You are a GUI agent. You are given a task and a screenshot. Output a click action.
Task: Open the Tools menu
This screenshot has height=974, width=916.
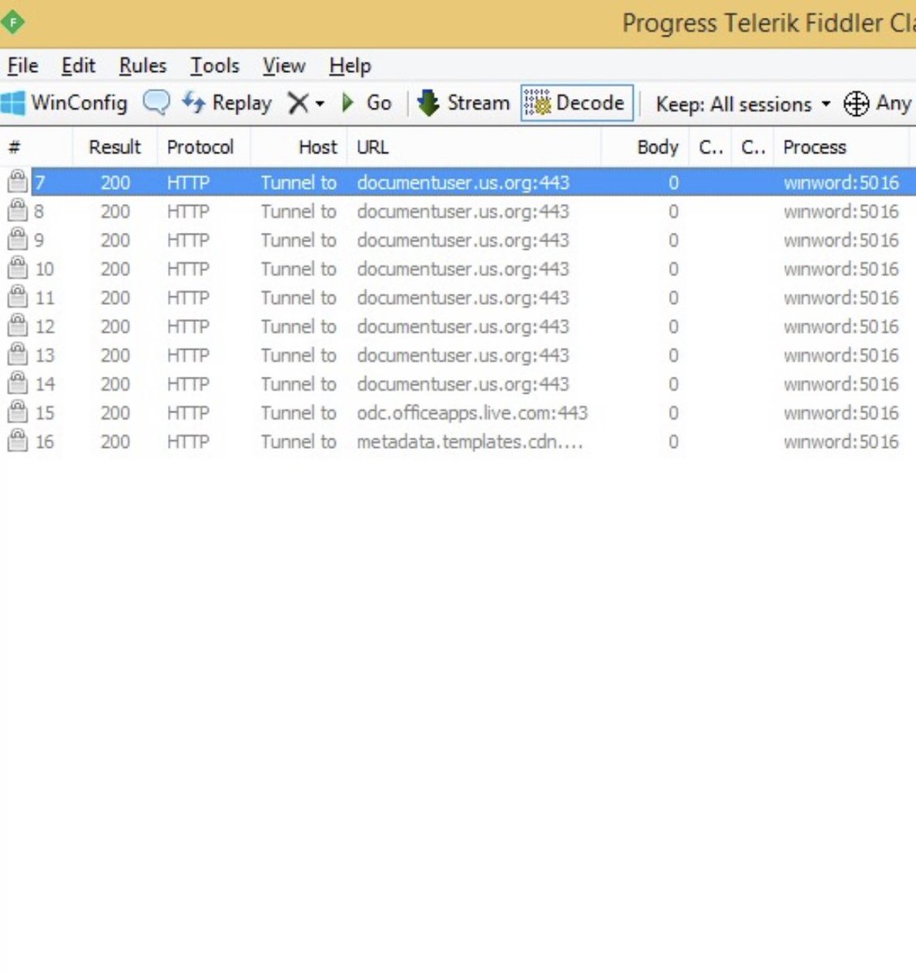point(215,66)
